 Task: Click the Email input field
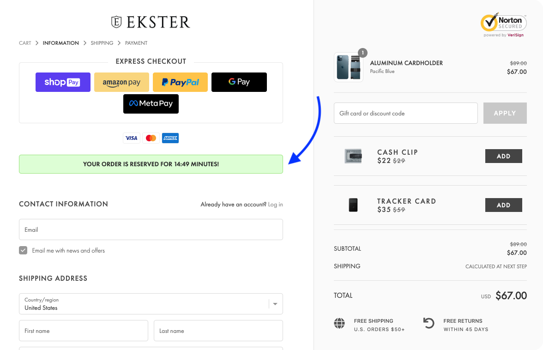point(151,229)
